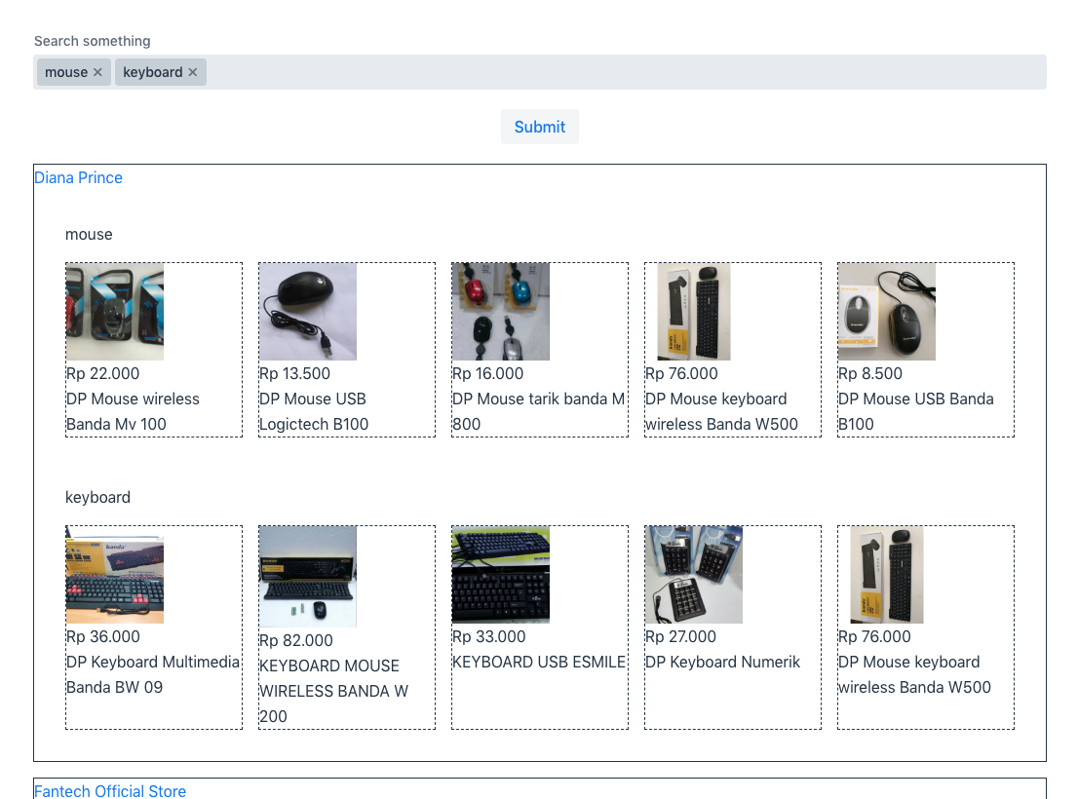Image resolution: width=1078 pixels, height=799 pixels.
Task: Click the DP Mouse USB Banda B100 title
Action: click(x=916, y=411)
